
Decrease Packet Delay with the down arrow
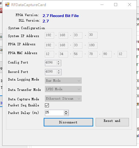(66, 114)
